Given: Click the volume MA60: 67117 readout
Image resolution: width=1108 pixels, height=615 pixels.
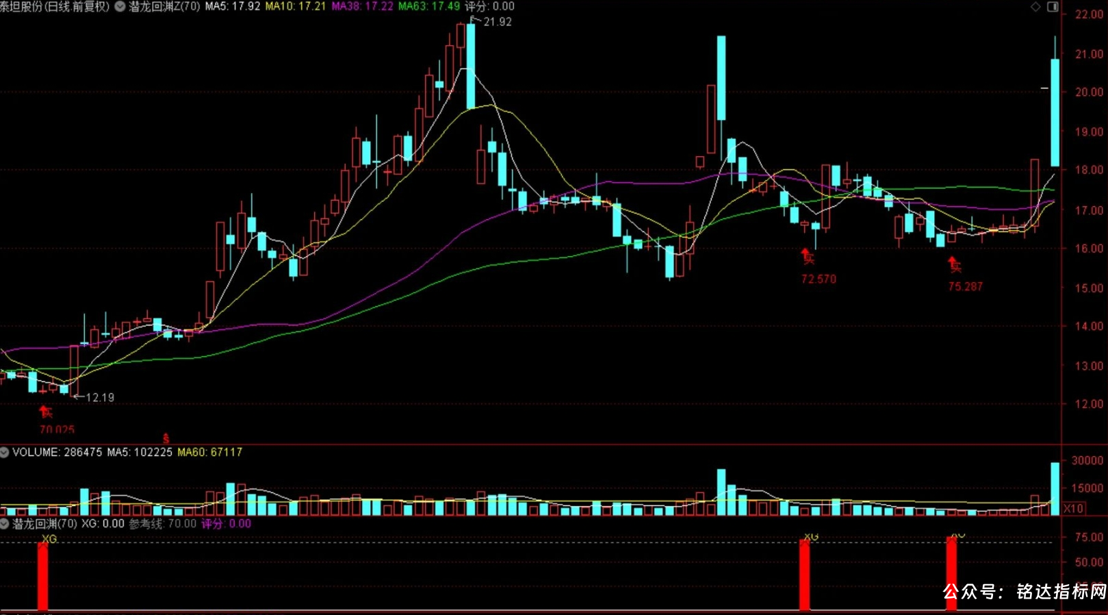Looking at the screenshot, I should click(x=210, y=452).
